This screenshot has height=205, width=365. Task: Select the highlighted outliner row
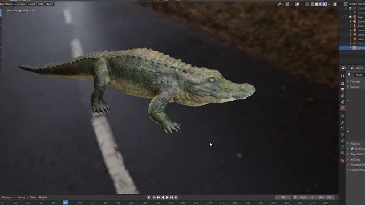point(352,48)
